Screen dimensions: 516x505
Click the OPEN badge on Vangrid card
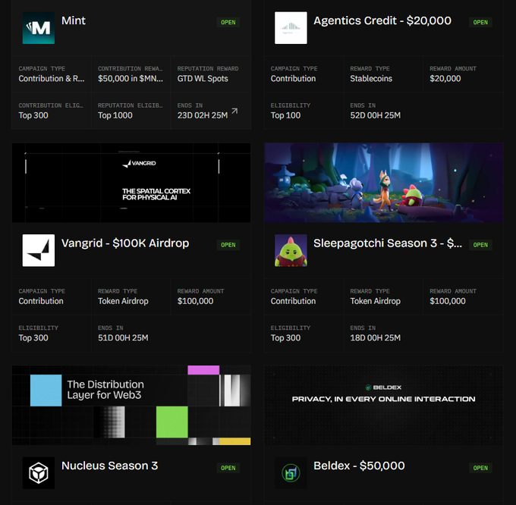click(x=228, y=245)
